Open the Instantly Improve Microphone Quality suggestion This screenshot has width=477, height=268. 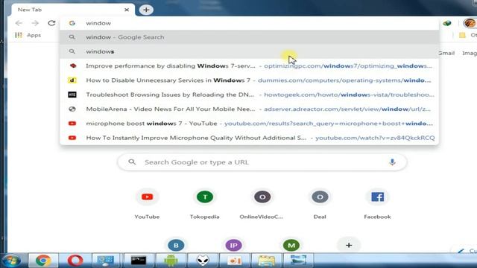[250, 138]
